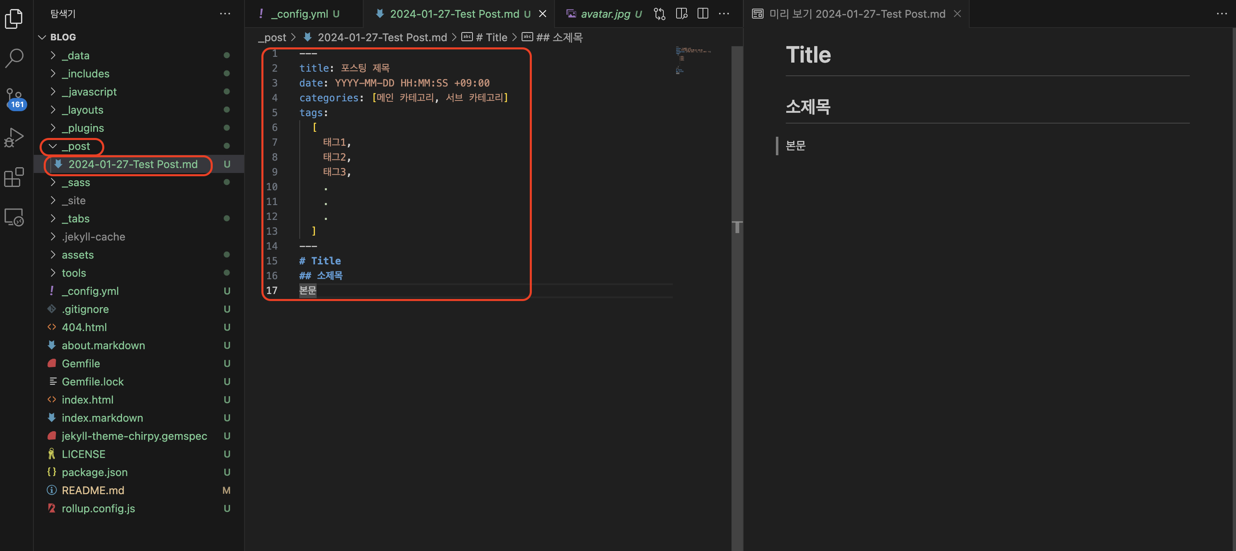Open the Run and Debug view
Viewport: 1236px width, 551px height.
(14, 138)
